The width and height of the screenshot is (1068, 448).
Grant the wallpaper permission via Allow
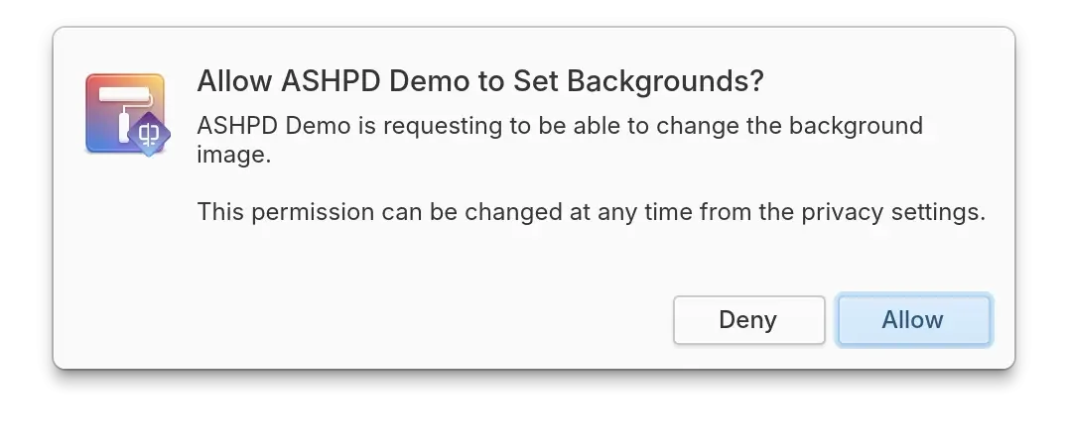click(914, 319)
